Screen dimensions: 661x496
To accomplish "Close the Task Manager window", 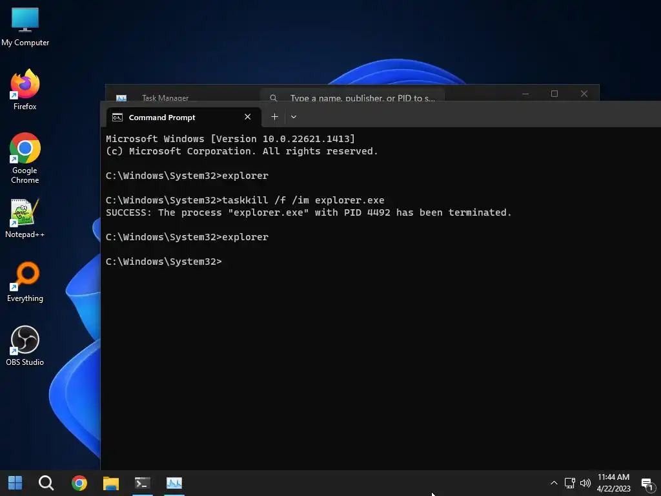I will tap(584, 94).
